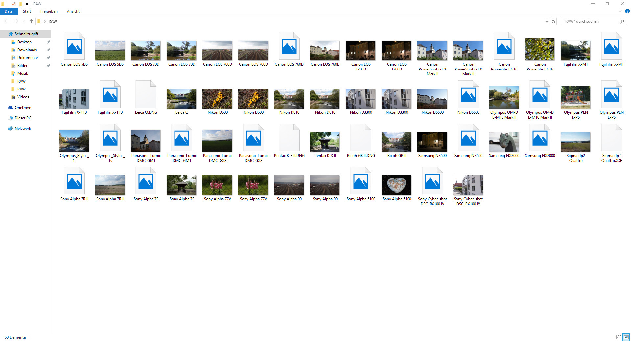Click the pin icon next to Dokumente

(x=48, y=58)
